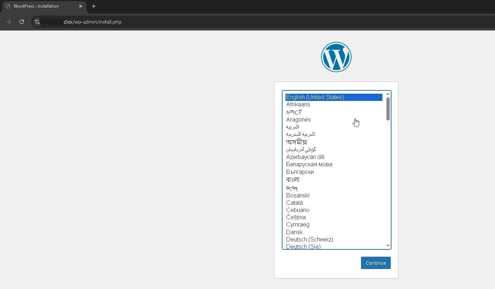
Task: Click the address bar URL
Action: tap(92, 22)
